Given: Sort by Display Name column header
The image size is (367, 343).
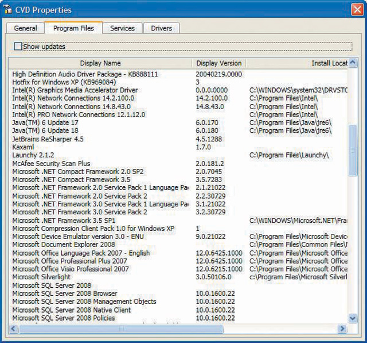Looking at the screenshot, I should [x=100, y=63].
